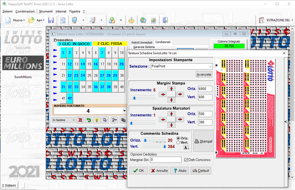Viewport: 295px width, 190px height.
Task: Select the Vert. radio button
Action: pyautogui.click(x=178, y=142)
